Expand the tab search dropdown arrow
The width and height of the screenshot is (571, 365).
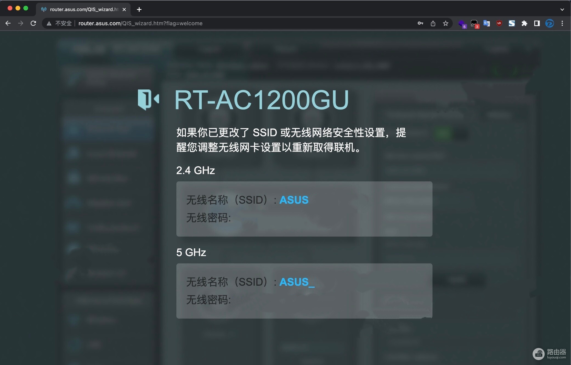pyautogui.click(x=562, y=9)
